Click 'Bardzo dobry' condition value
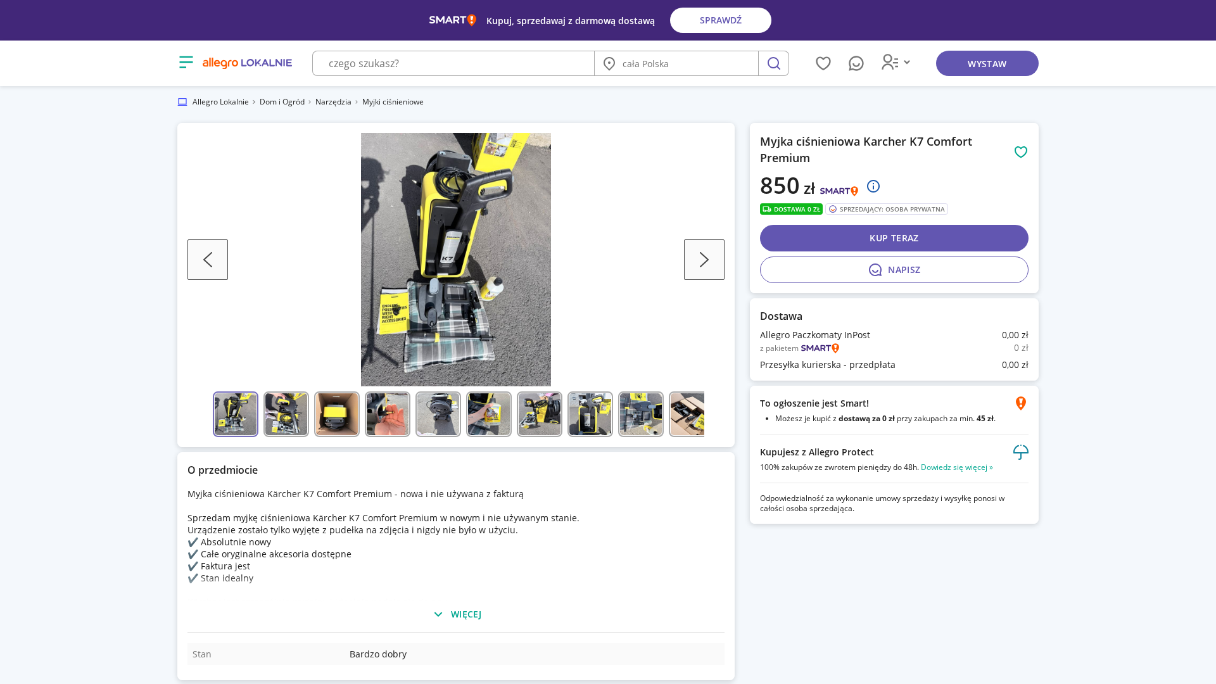The height and width of the screenshot is (684, 1216). tap(378, 654)
